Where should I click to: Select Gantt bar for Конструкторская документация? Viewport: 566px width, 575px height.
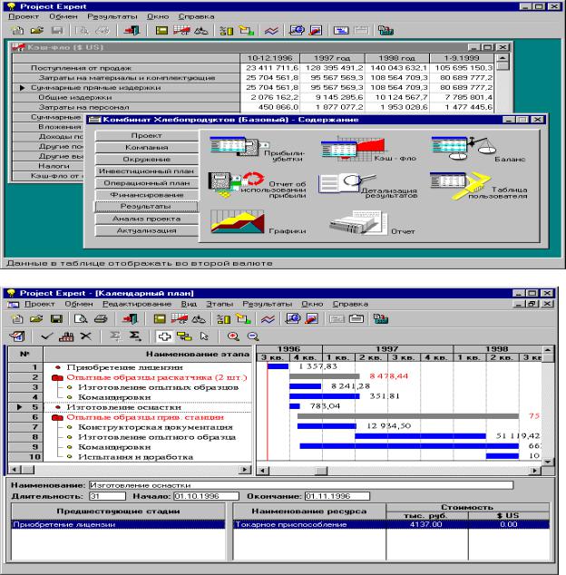point(327,426)
